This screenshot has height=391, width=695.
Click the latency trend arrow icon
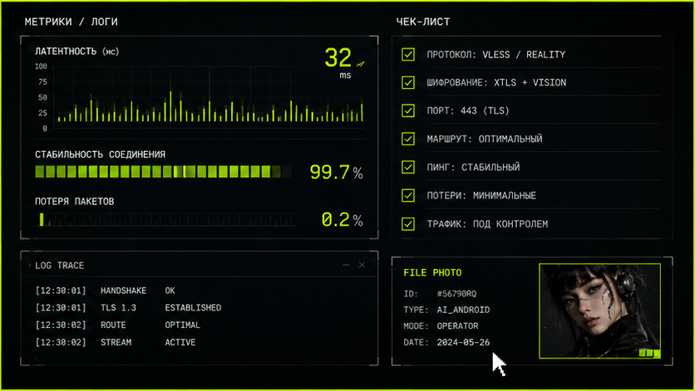tap(360, 64)
